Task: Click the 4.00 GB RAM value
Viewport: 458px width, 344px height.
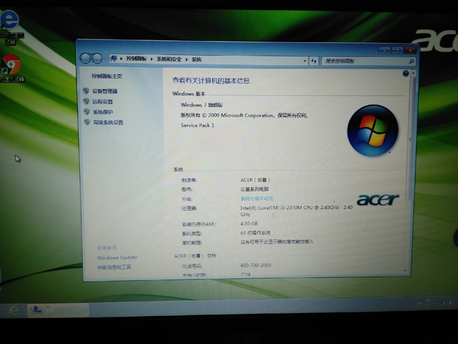Action: tap(249, 224)
